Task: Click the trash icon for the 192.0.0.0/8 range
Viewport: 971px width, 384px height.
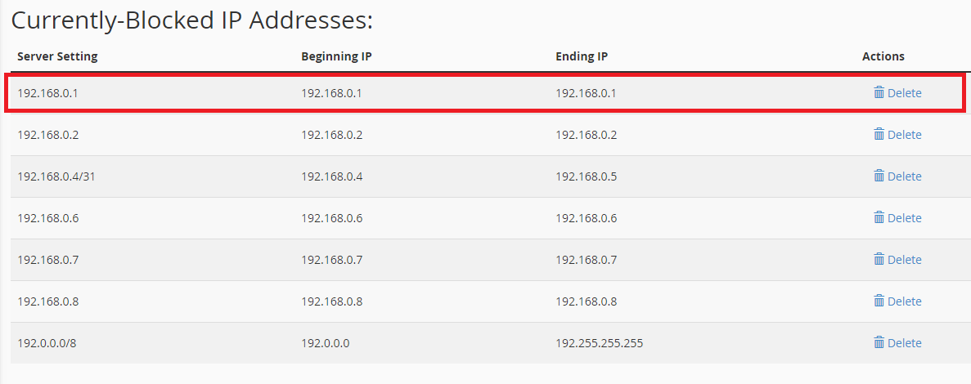Action: click(879, 342)
